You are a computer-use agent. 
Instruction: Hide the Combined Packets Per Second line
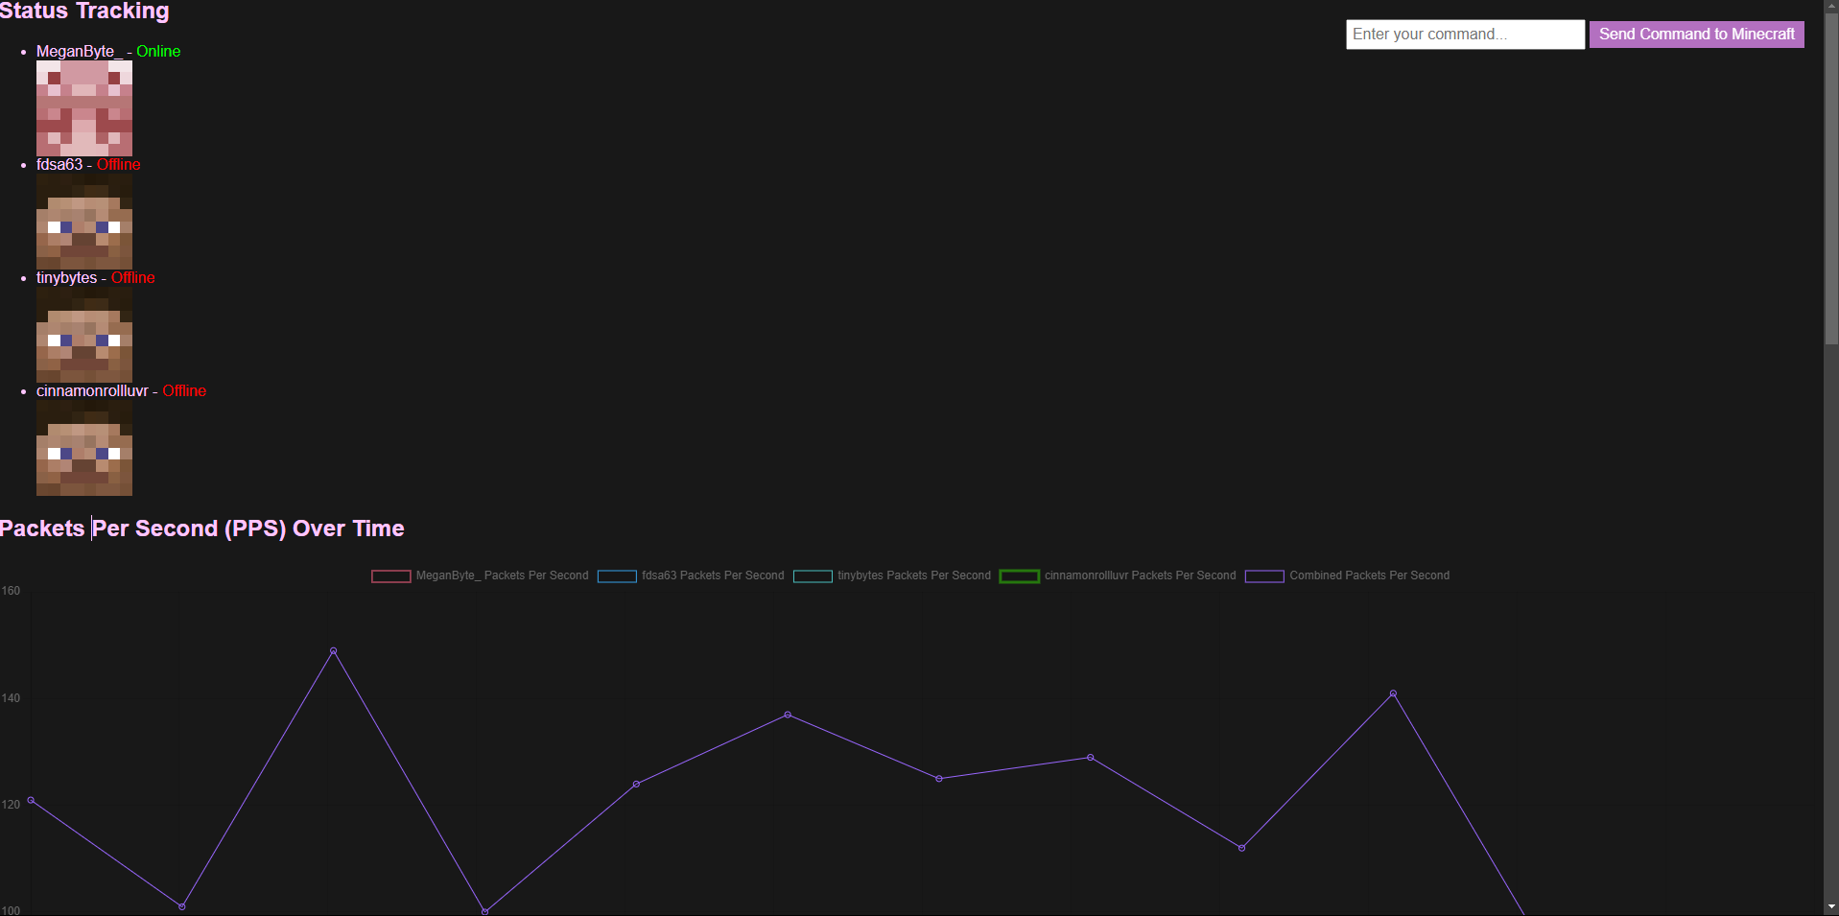(x=1369, y=575)
